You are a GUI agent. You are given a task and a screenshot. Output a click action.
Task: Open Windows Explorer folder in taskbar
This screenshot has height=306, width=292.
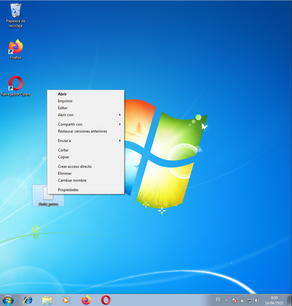pyautogui.click(x=47, y=300)
